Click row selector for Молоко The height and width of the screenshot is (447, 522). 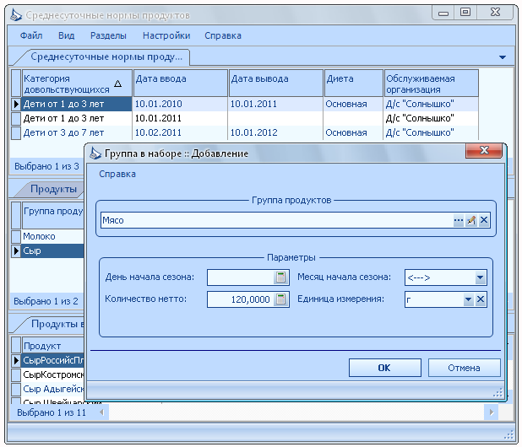click(x=16, y=236)
